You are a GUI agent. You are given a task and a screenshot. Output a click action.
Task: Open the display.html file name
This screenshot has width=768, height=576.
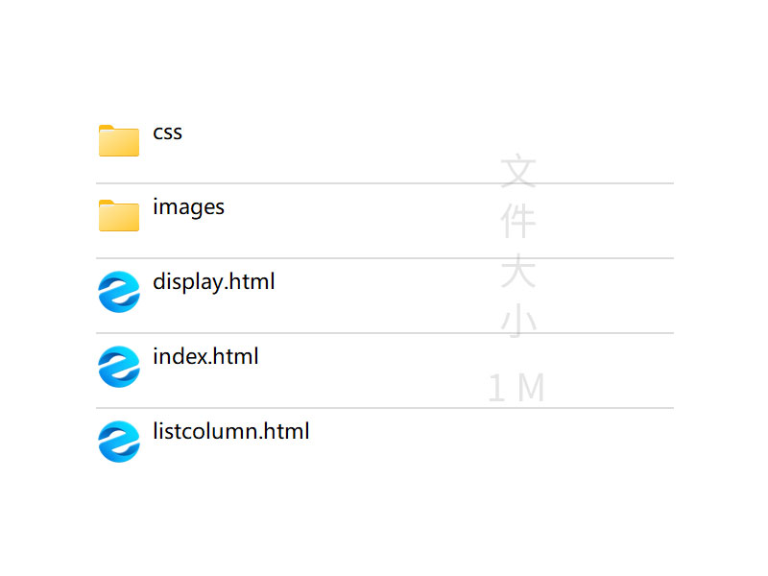213,282
